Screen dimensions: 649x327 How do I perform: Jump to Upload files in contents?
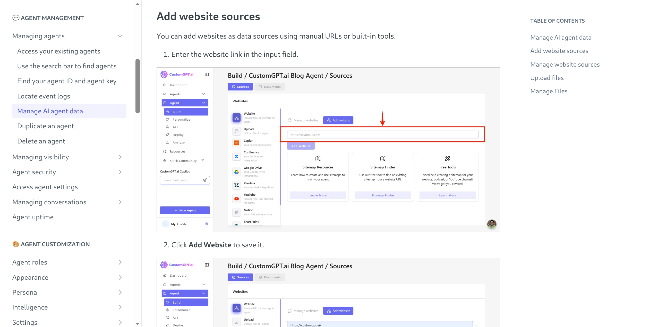coord(547,78)
